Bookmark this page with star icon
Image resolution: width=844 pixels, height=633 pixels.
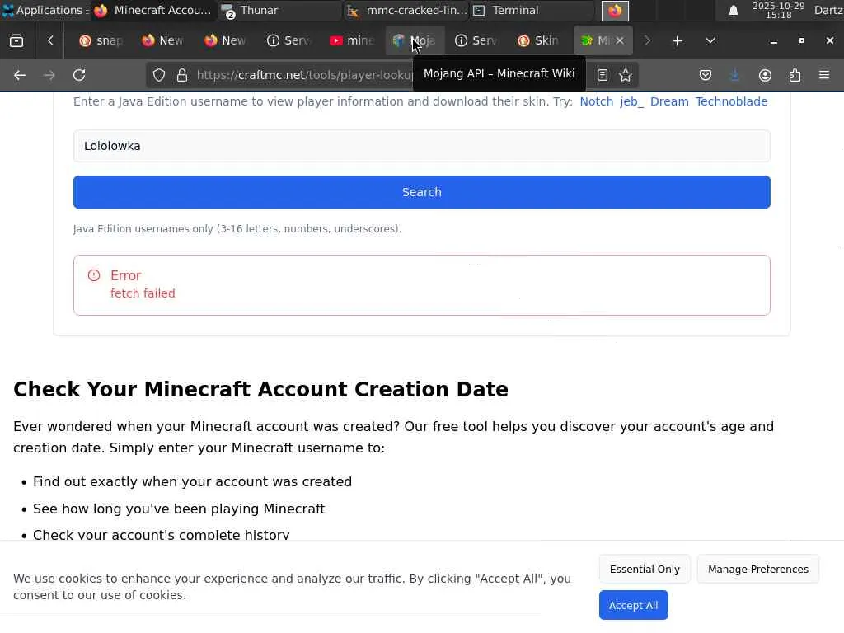tap(626, 75)
